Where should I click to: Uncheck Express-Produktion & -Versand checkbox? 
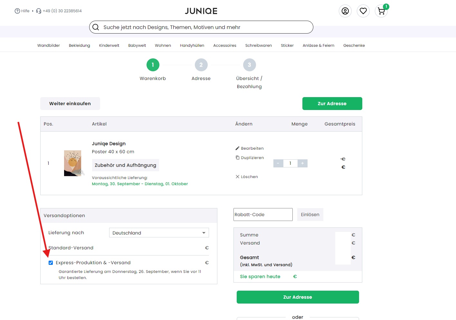pos(51,263)
